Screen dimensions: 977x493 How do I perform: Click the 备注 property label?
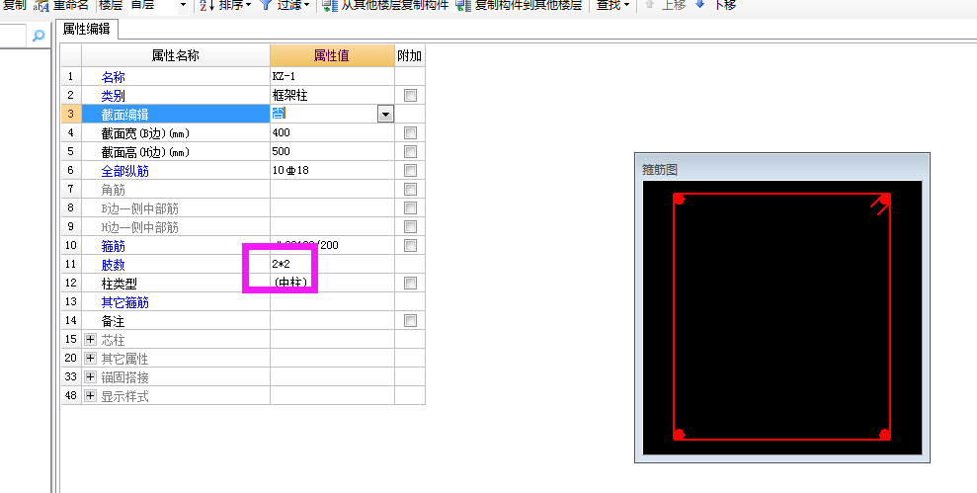coord(114,321)
